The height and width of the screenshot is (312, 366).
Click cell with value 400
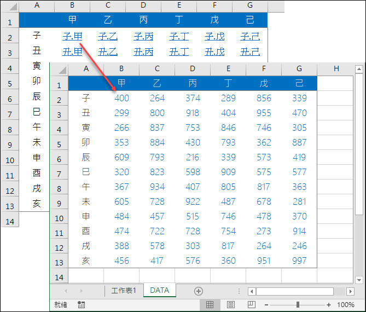pyautogui.click(x=121, y=98)
